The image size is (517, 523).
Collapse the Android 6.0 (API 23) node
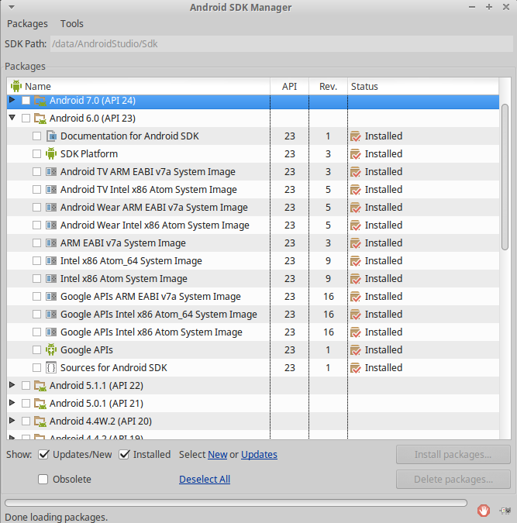coord(12,118)
